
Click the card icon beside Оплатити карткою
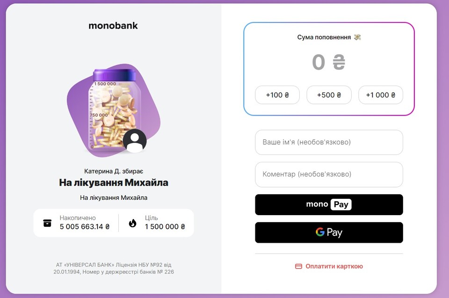click(299, 266)
